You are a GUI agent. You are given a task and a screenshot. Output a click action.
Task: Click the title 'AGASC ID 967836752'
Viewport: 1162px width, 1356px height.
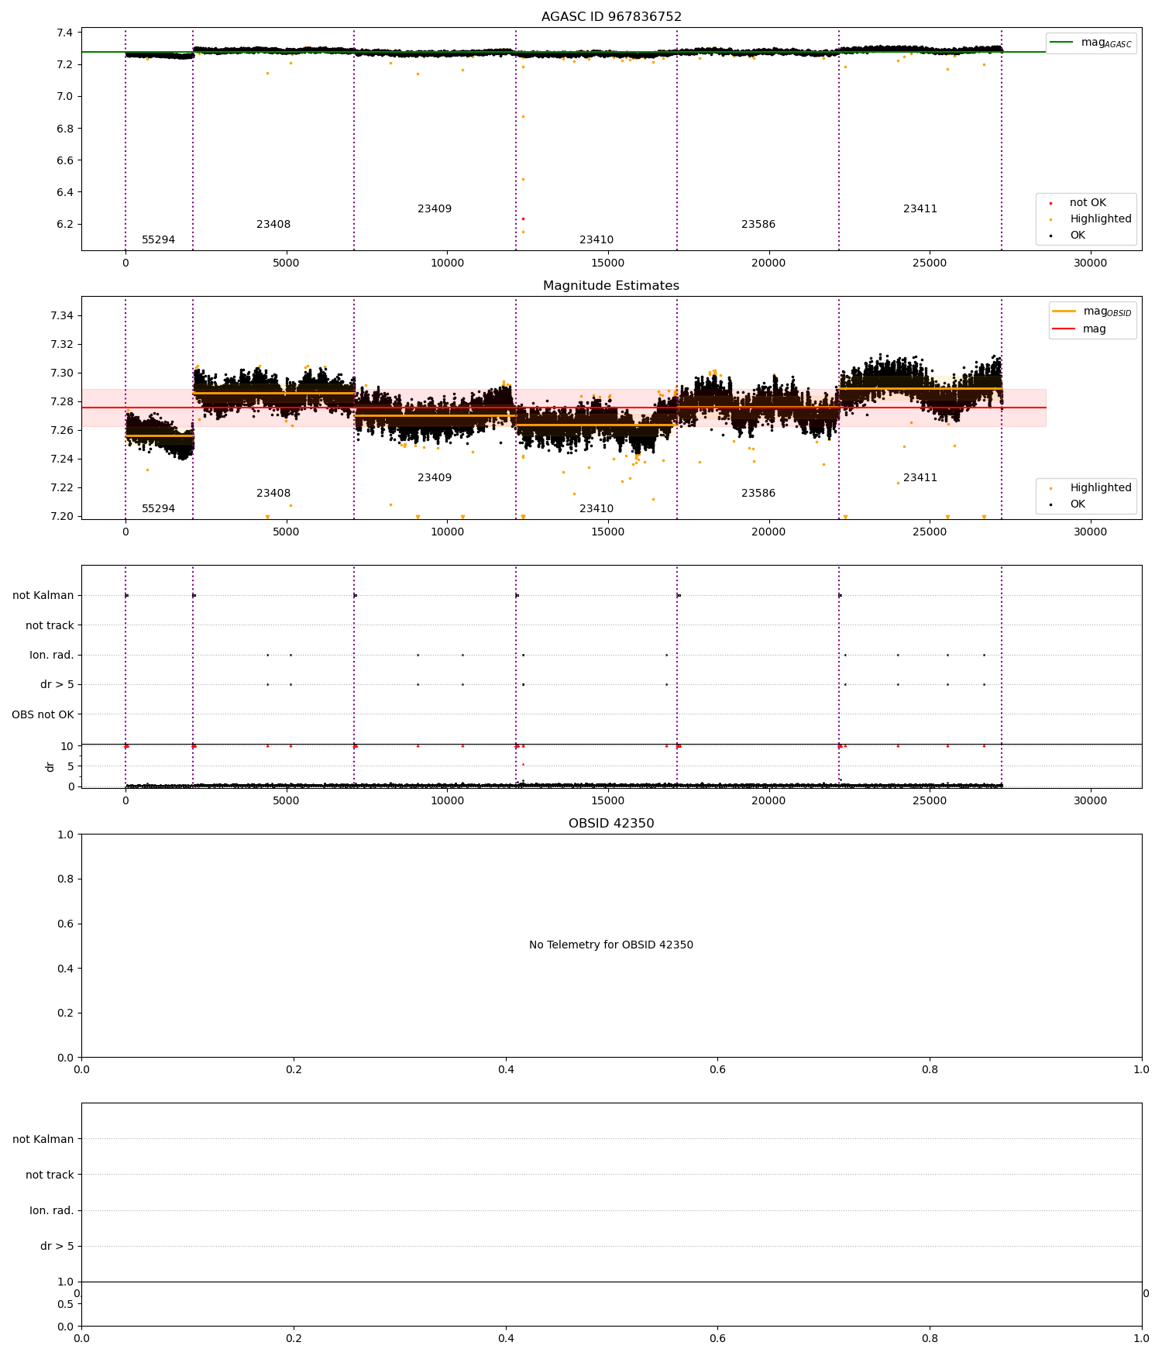[x=611, y=17]
